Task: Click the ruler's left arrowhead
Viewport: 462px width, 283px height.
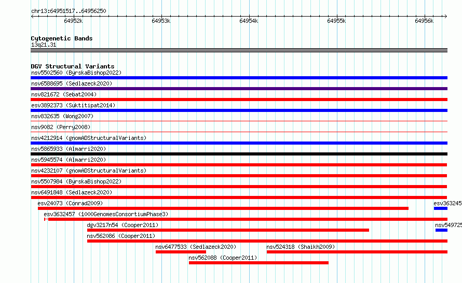Action: [32, 16]
